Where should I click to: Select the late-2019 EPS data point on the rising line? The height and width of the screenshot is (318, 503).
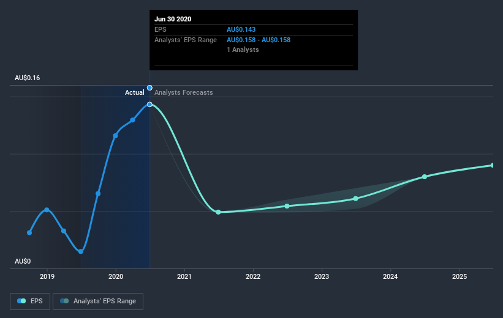[98, 193]
